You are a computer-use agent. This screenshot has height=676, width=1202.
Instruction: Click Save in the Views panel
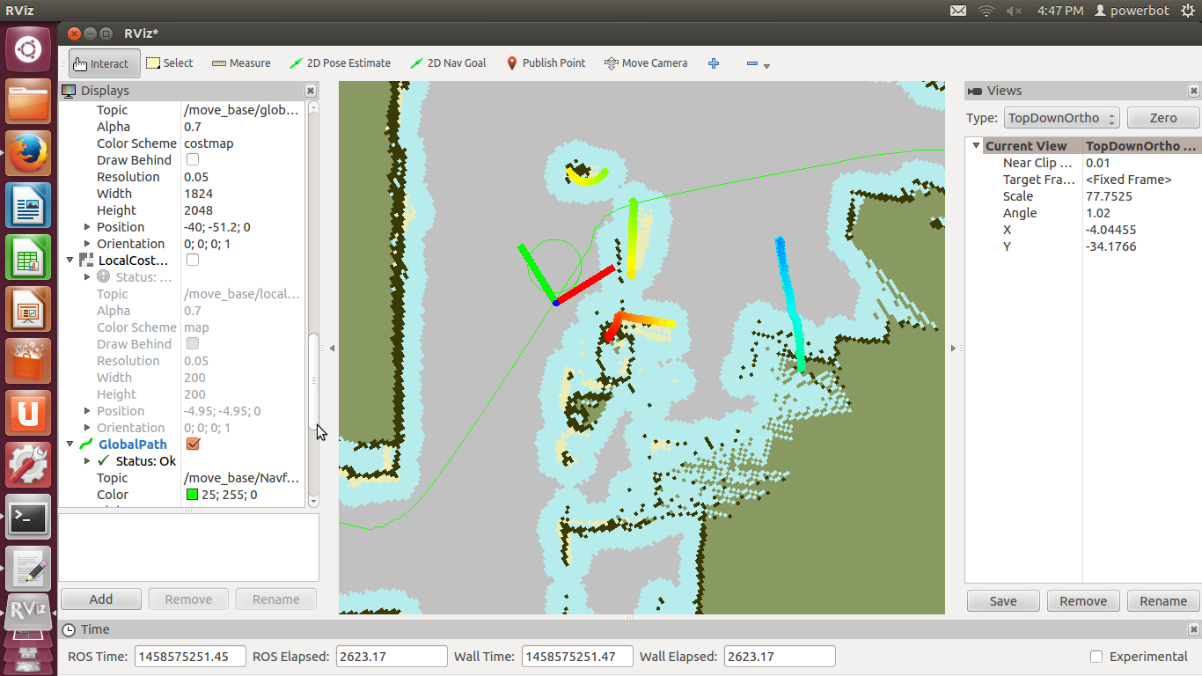1003,601
